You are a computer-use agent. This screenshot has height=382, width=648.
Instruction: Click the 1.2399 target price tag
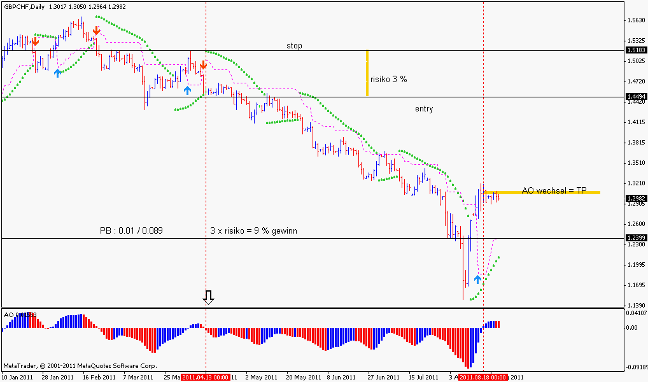pos(637,237)
